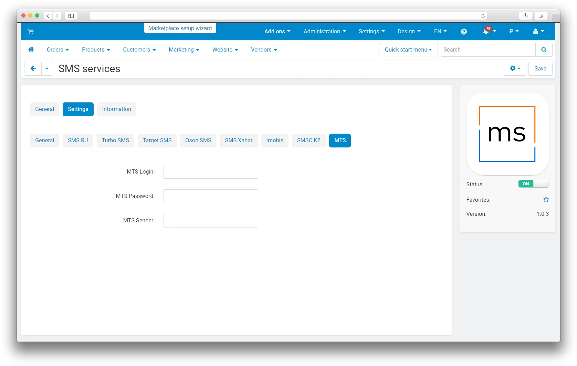Toggle the browser sidebar icon
Image resolution: width=577 pixels, height=366 pixels.
point(71,16)
